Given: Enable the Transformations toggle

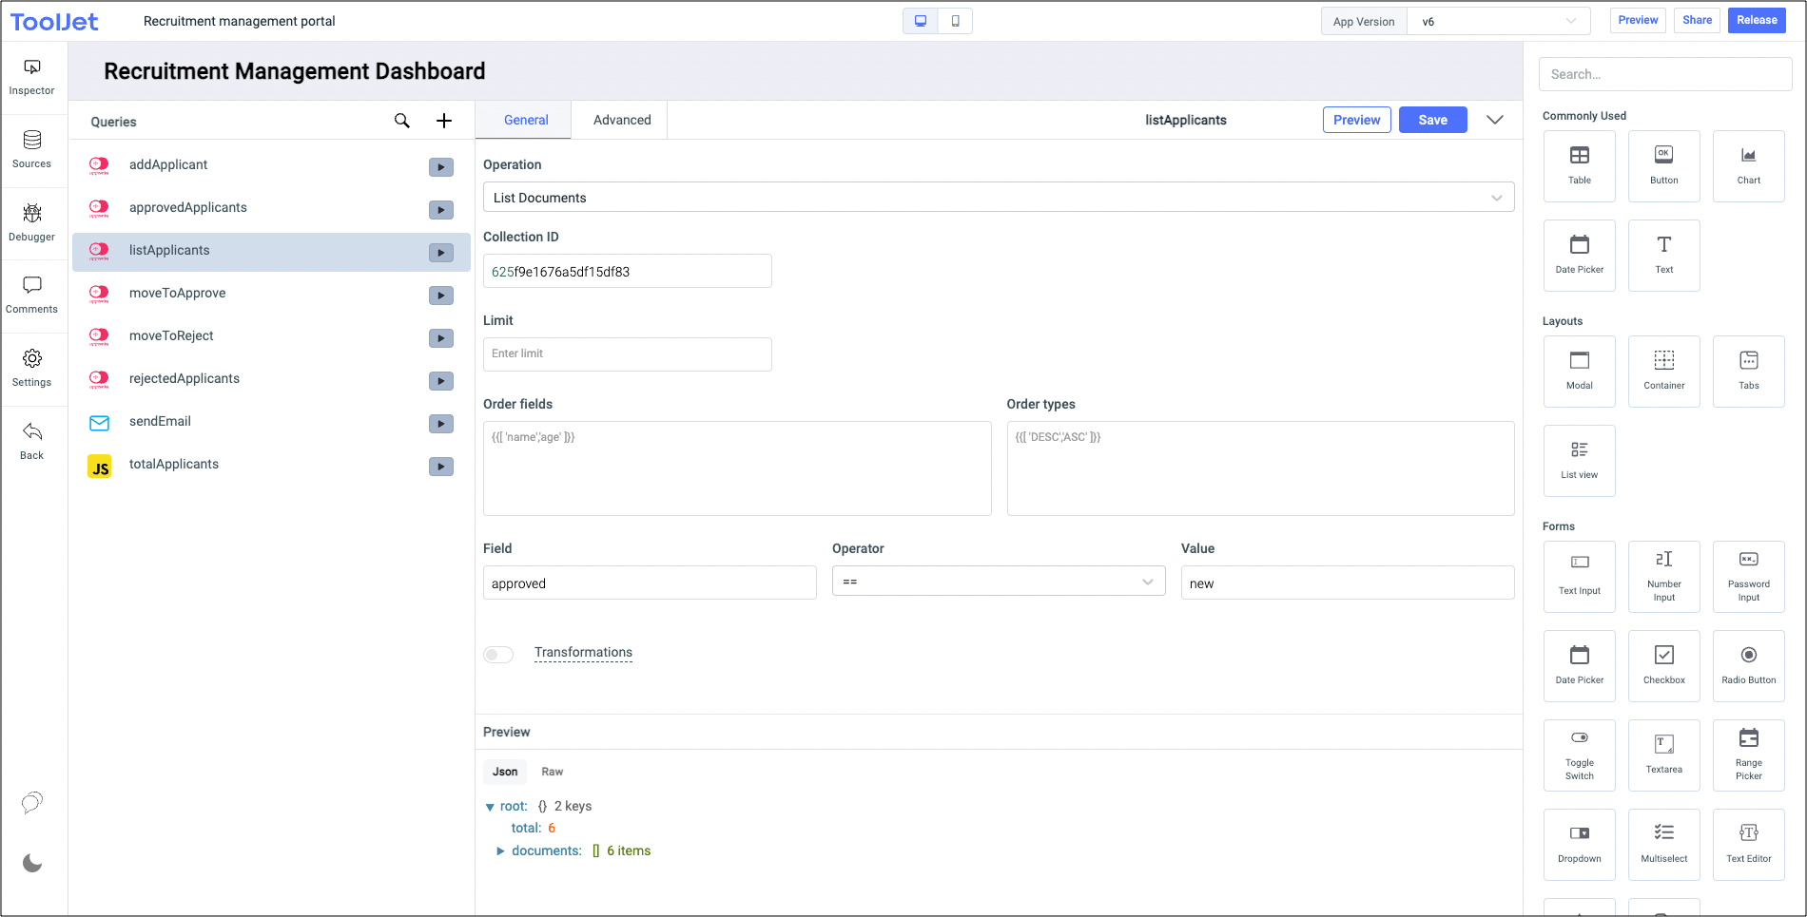Looking at the screenshot, I should 498,654.
